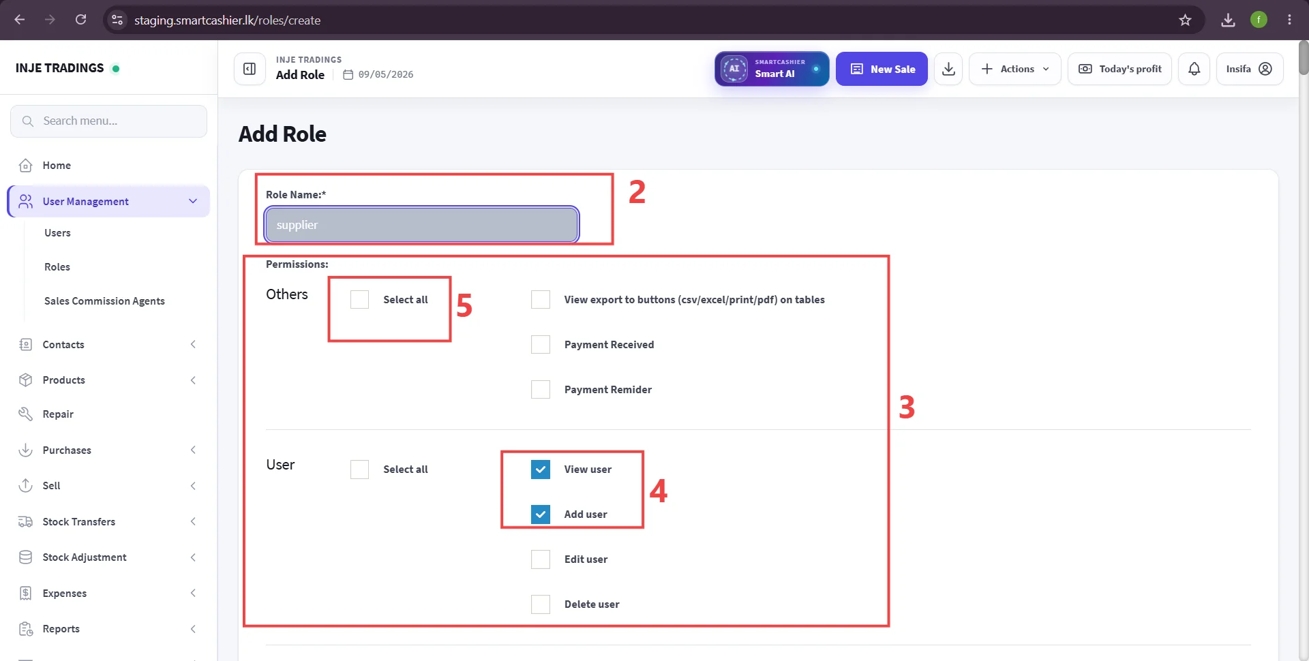Click the browser back arrow
The height and width of the screenshot is (661, 1309).
(x=20, y=20)
